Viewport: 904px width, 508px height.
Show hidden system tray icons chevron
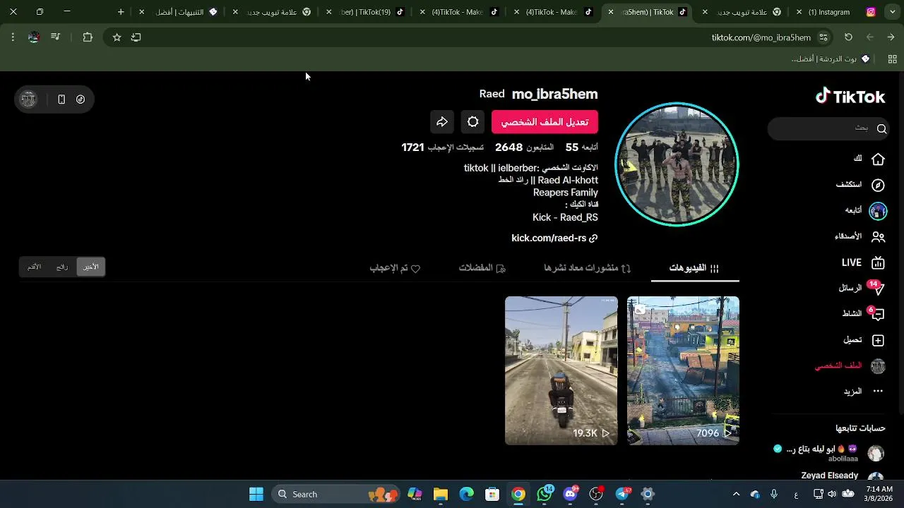(736, 494)
